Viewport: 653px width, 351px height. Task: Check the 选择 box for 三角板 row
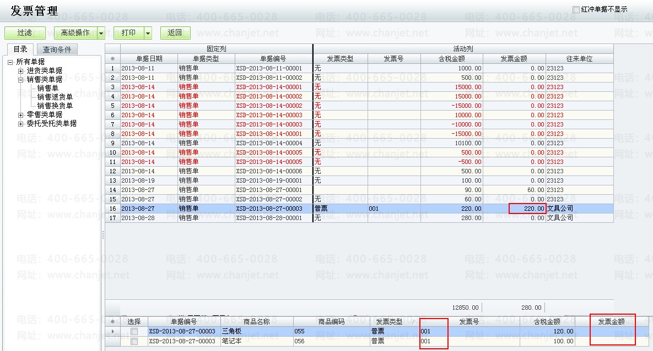[x=134, y=332]
